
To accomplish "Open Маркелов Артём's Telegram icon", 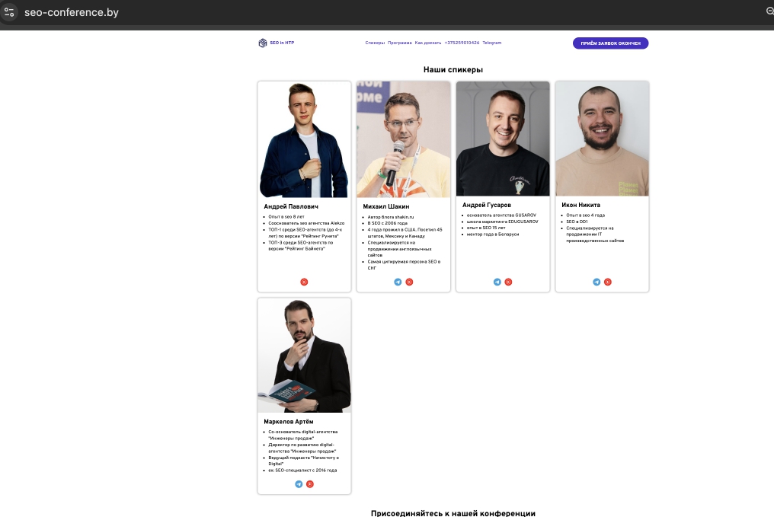I will click(299, 484).
